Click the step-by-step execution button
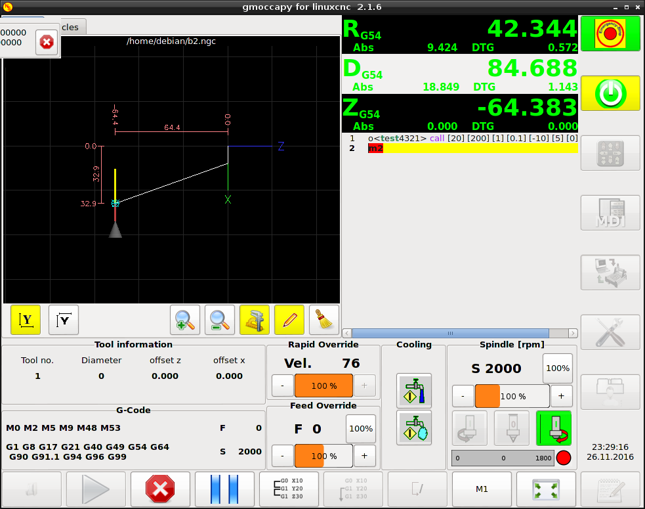The image size is (645, 509). [x=289, y=489]
